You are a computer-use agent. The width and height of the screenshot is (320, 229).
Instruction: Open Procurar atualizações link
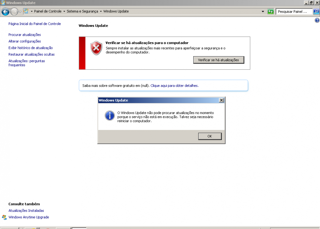[25, 34]
